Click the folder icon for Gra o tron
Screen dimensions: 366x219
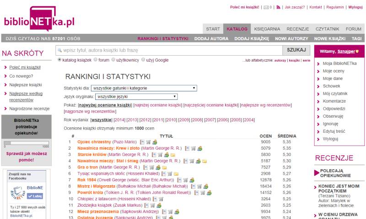click(x=164, y=167)
